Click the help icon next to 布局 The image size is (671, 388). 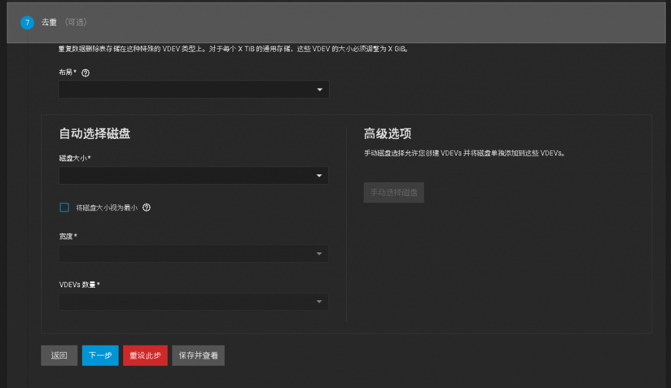point(85,73)
